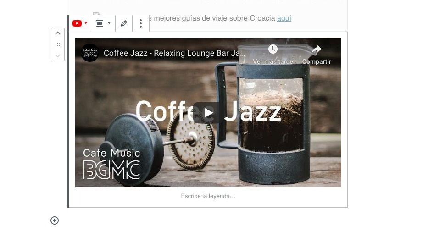Image resolution: width=445 pixels, height=237 pixels.
Task: Move the block down with the chevron
Action: pos(58,55)
